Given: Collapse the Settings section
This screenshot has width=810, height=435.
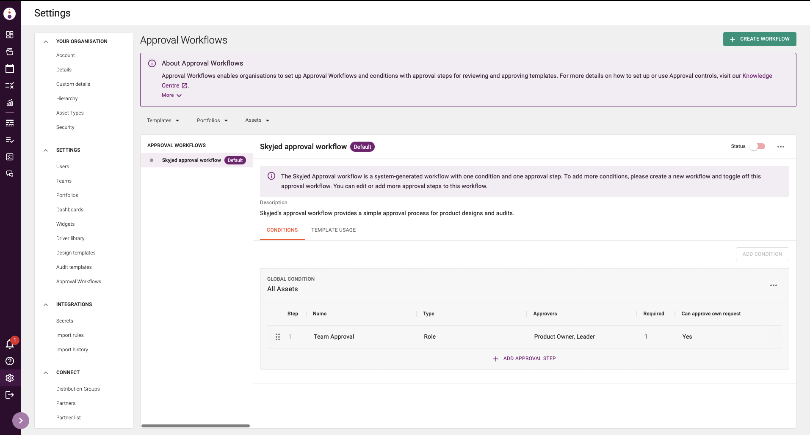Looking at the screenshot, I should tap(46, 150).
